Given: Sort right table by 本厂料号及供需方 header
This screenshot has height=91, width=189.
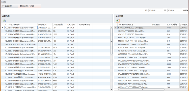Looking at the screenshot, I should (x=134, y=24).
